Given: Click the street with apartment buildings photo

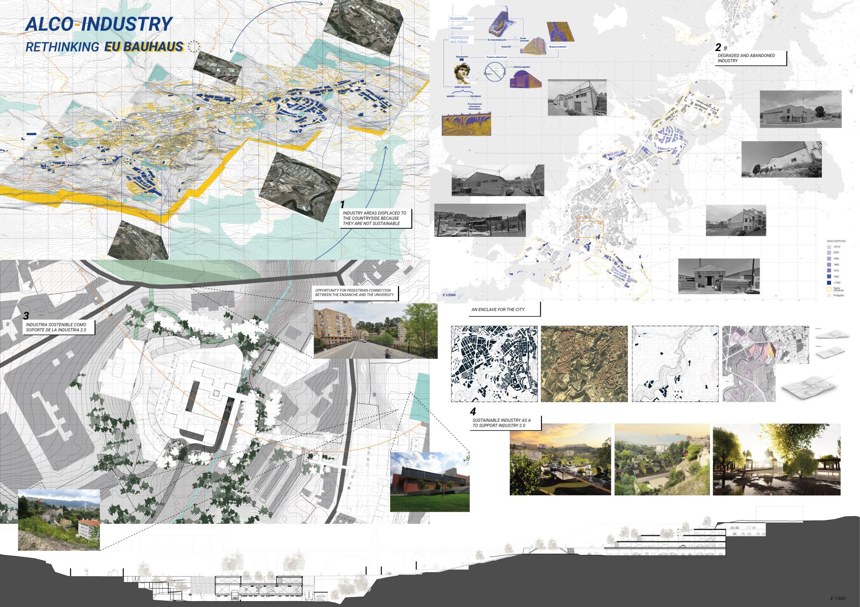Looking at the screenshot, I should [x=375, y=331].
